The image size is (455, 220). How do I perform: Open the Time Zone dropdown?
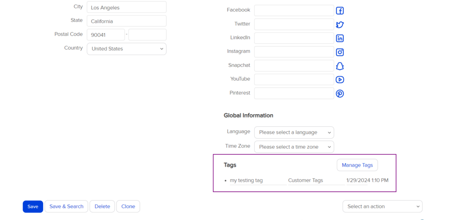[294, 147]
